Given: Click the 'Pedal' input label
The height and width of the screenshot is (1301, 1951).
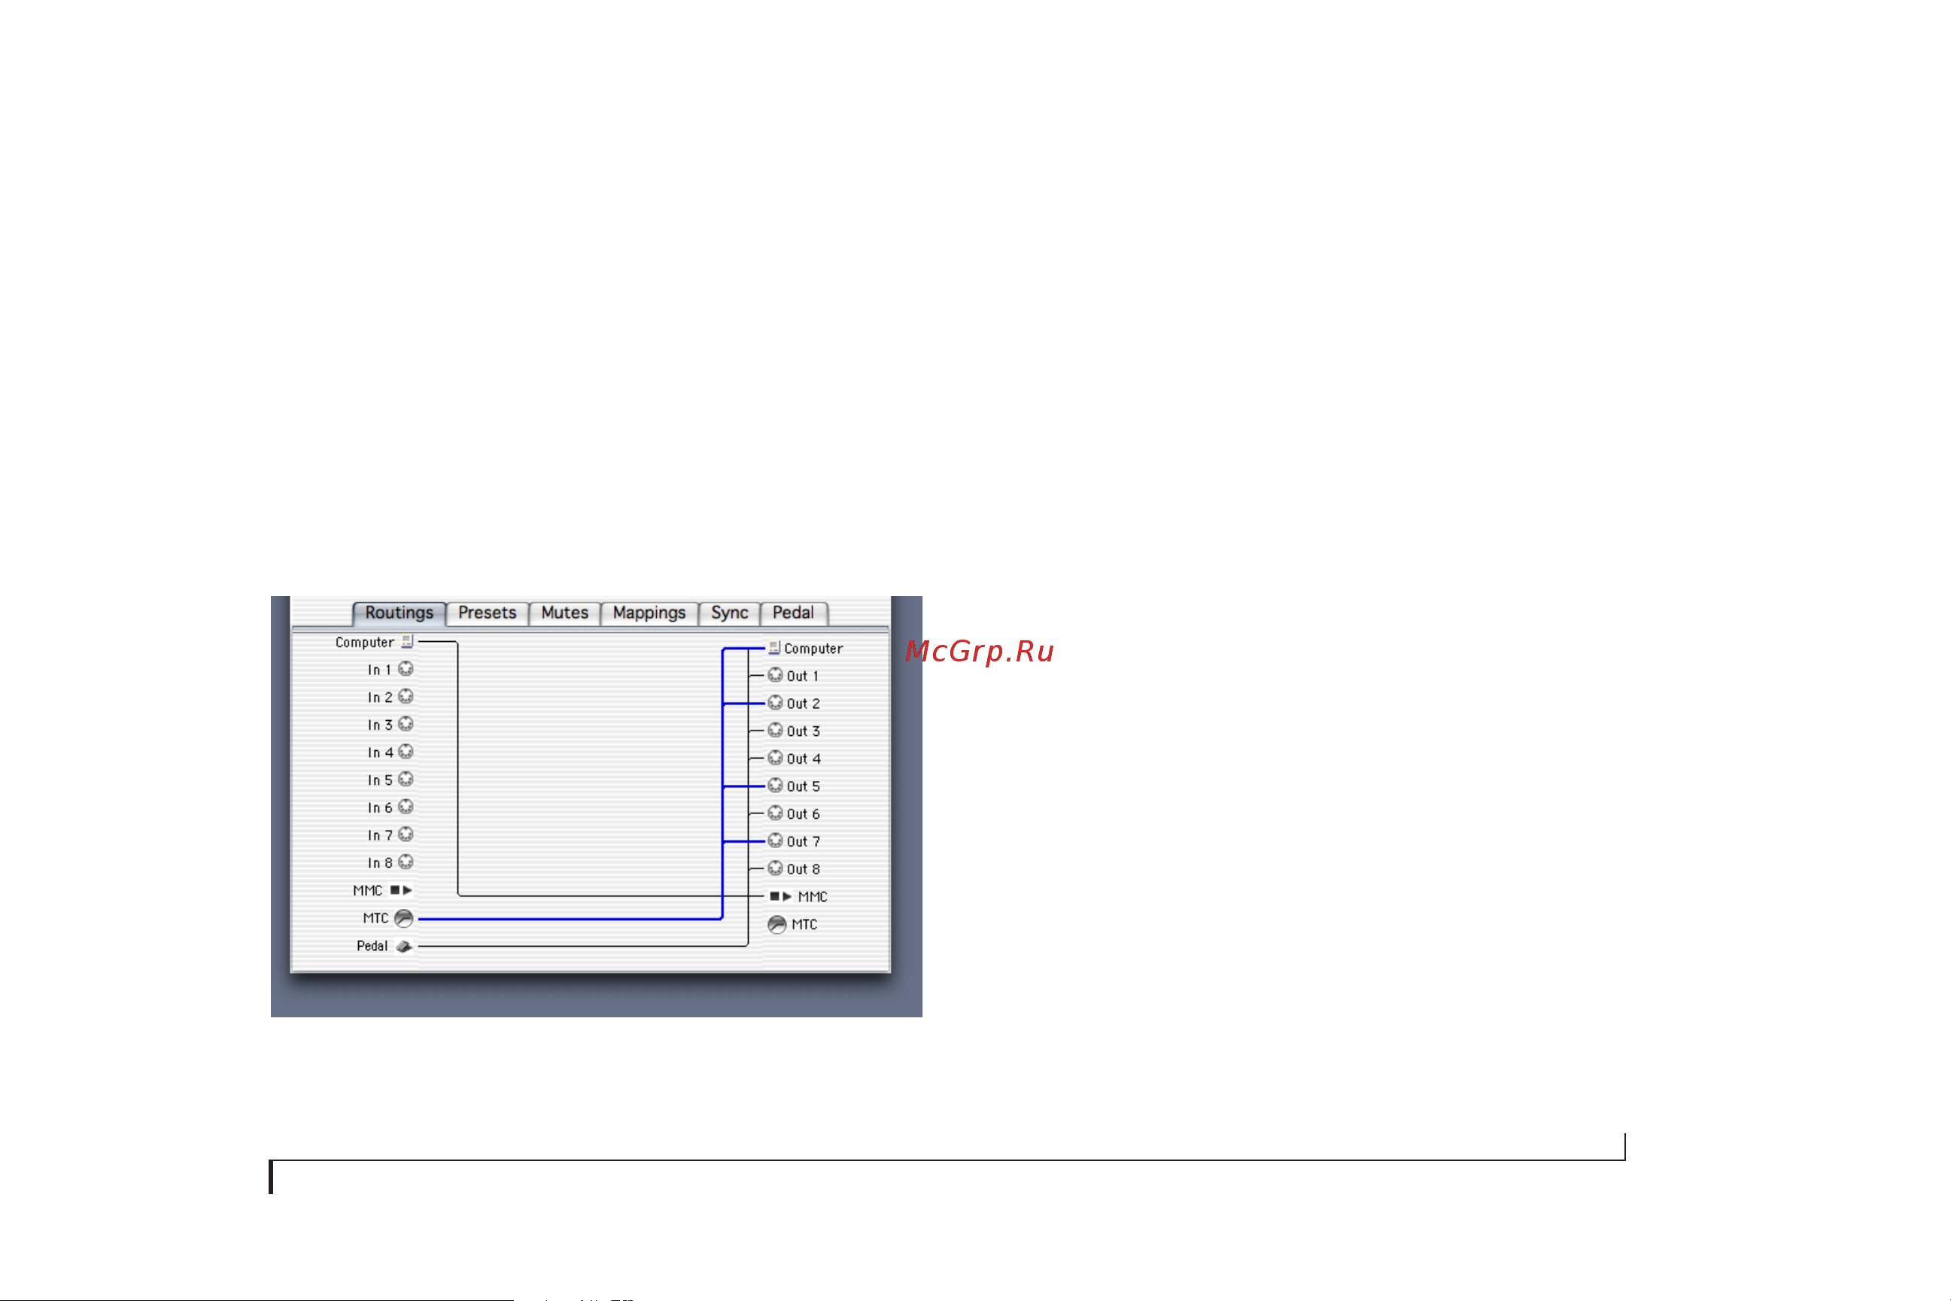Looking at the screenshot, I should point(372,946).
